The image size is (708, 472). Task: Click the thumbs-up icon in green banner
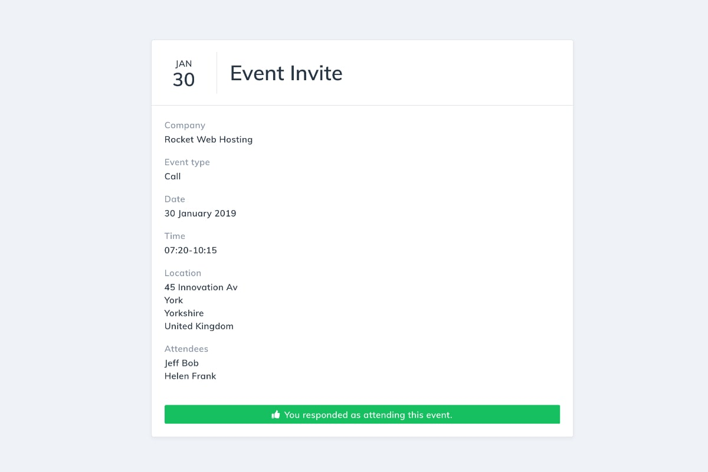pos(276,415)
